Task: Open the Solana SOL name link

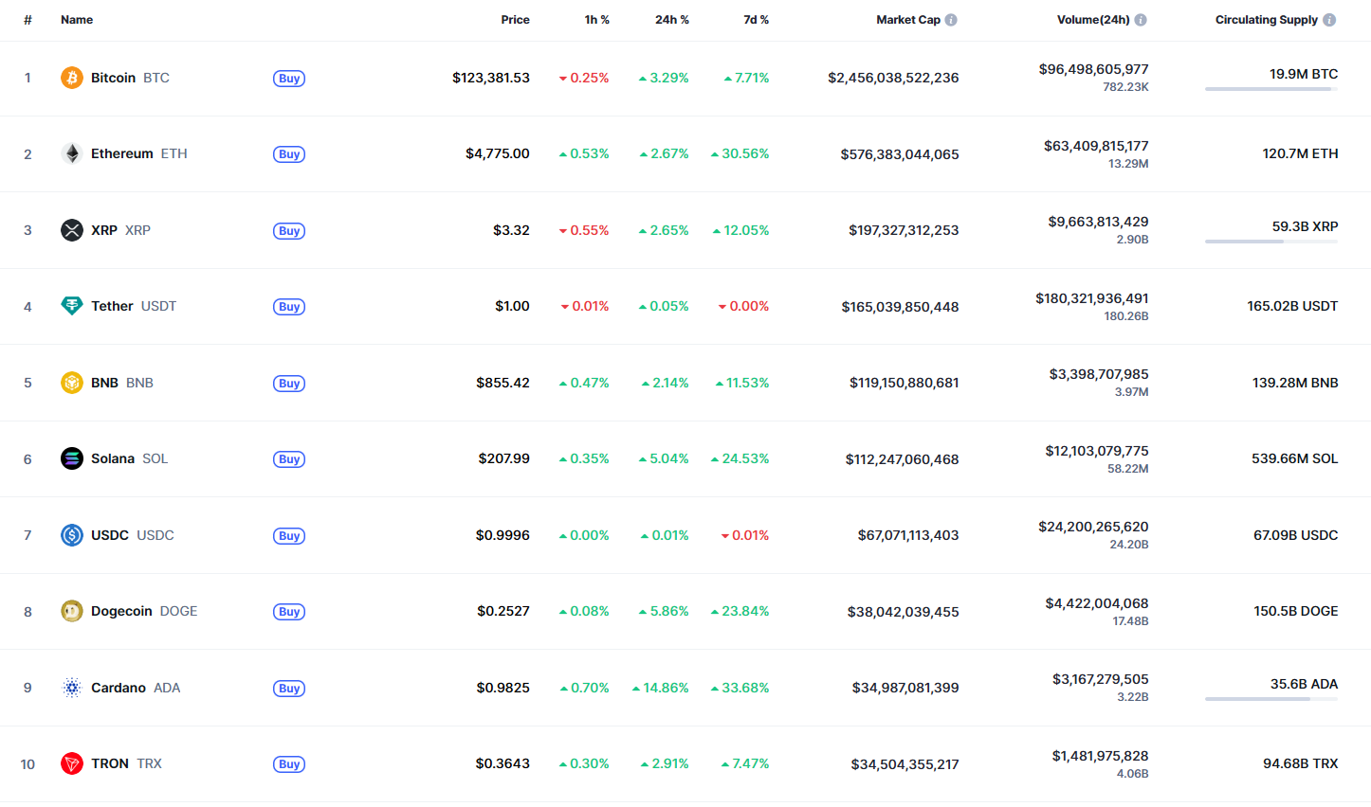Action: pyautogui.click(x=129, y=458)
